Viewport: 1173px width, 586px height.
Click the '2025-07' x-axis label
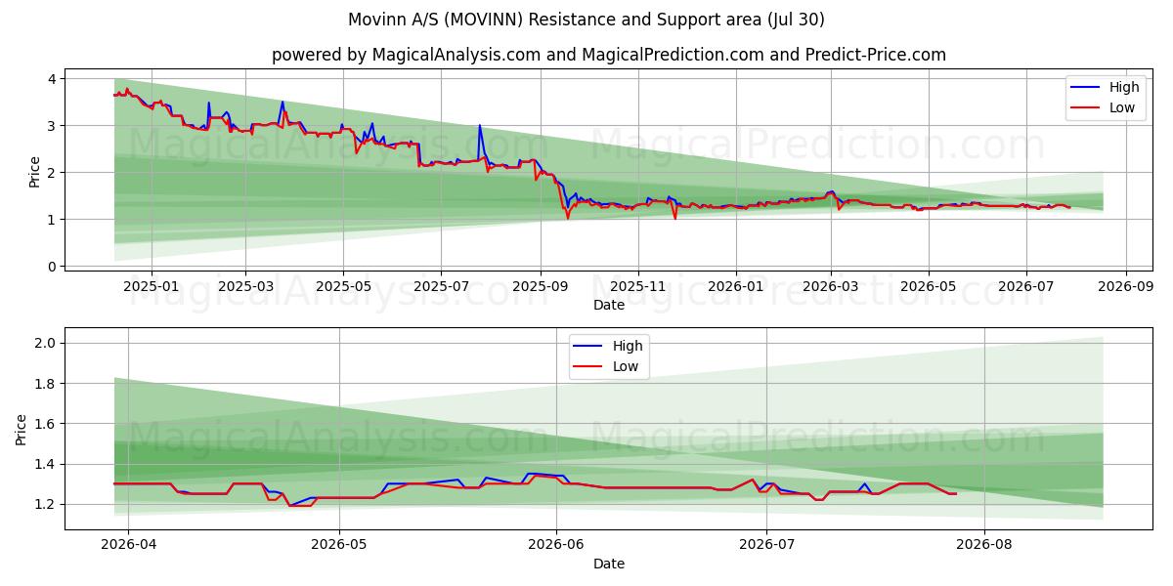pos(441,288)
